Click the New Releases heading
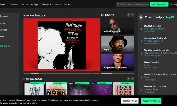The image size is (177, 106). pos(33,79)
